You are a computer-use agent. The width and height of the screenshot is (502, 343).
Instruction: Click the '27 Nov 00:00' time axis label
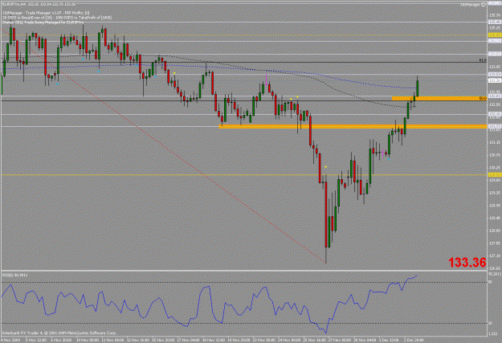click(x=340, y=340)
